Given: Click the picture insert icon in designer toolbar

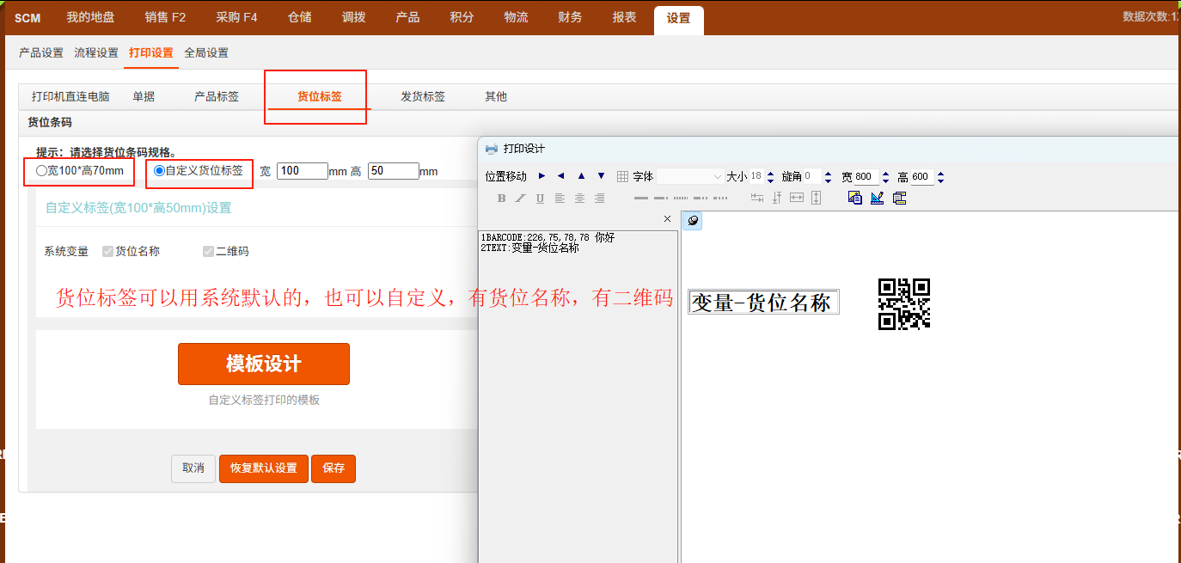Looking at the screenshot, I should (x=854, y=198).
